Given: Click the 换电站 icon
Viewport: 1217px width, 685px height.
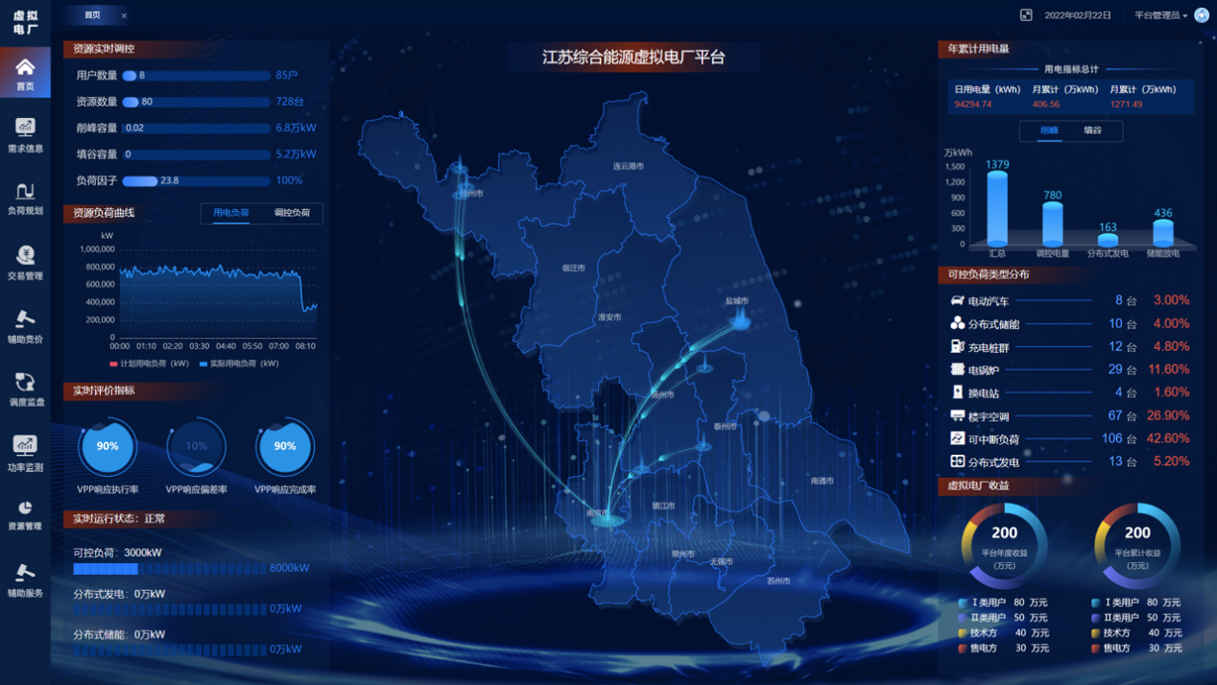Looking at the screenshot, I should pyautogui.click(x=957, y=392).
